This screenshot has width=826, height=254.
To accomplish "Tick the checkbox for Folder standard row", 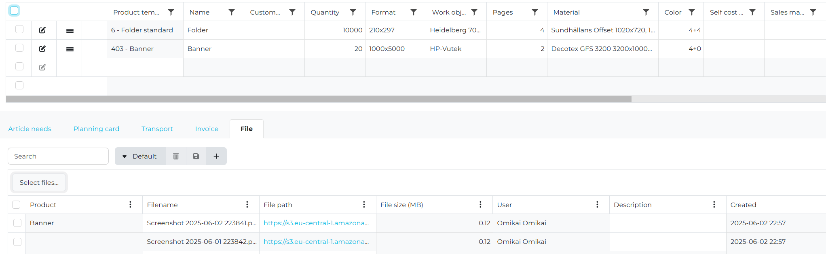I will click(x=19, y=29).
